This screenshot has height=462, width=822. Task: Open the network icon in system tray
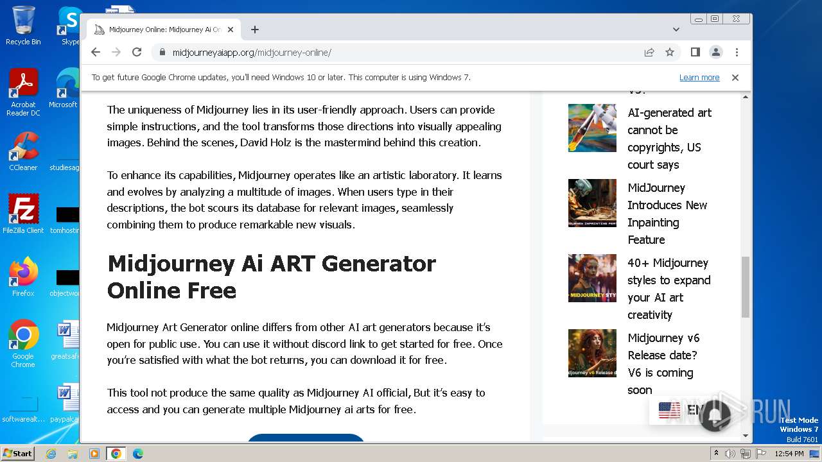click(745, 454)
